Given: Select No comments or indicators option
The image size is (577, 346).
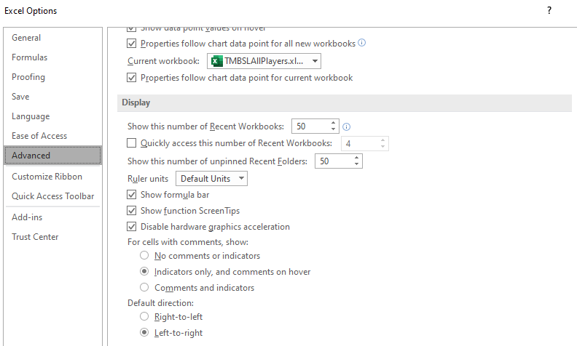Looking at the screenshot, I should 144,255.
